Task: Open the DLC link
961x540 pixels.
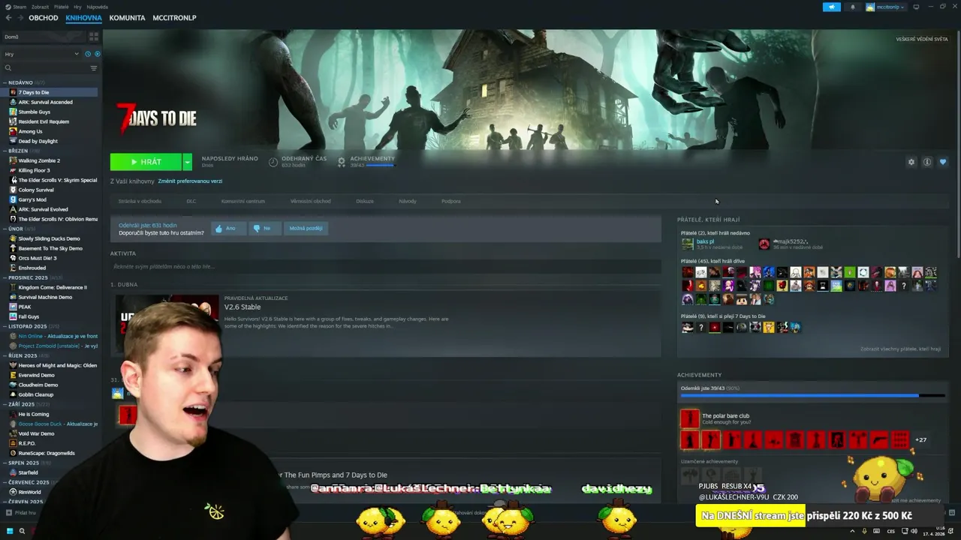Action: point(191,201)
